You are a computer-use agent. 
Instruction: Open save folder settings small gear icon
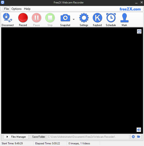click(133, 137)
